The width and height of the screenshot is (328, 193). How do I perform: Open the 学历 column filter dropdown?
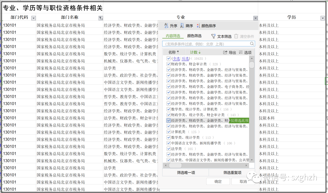[x=323, y=18]
